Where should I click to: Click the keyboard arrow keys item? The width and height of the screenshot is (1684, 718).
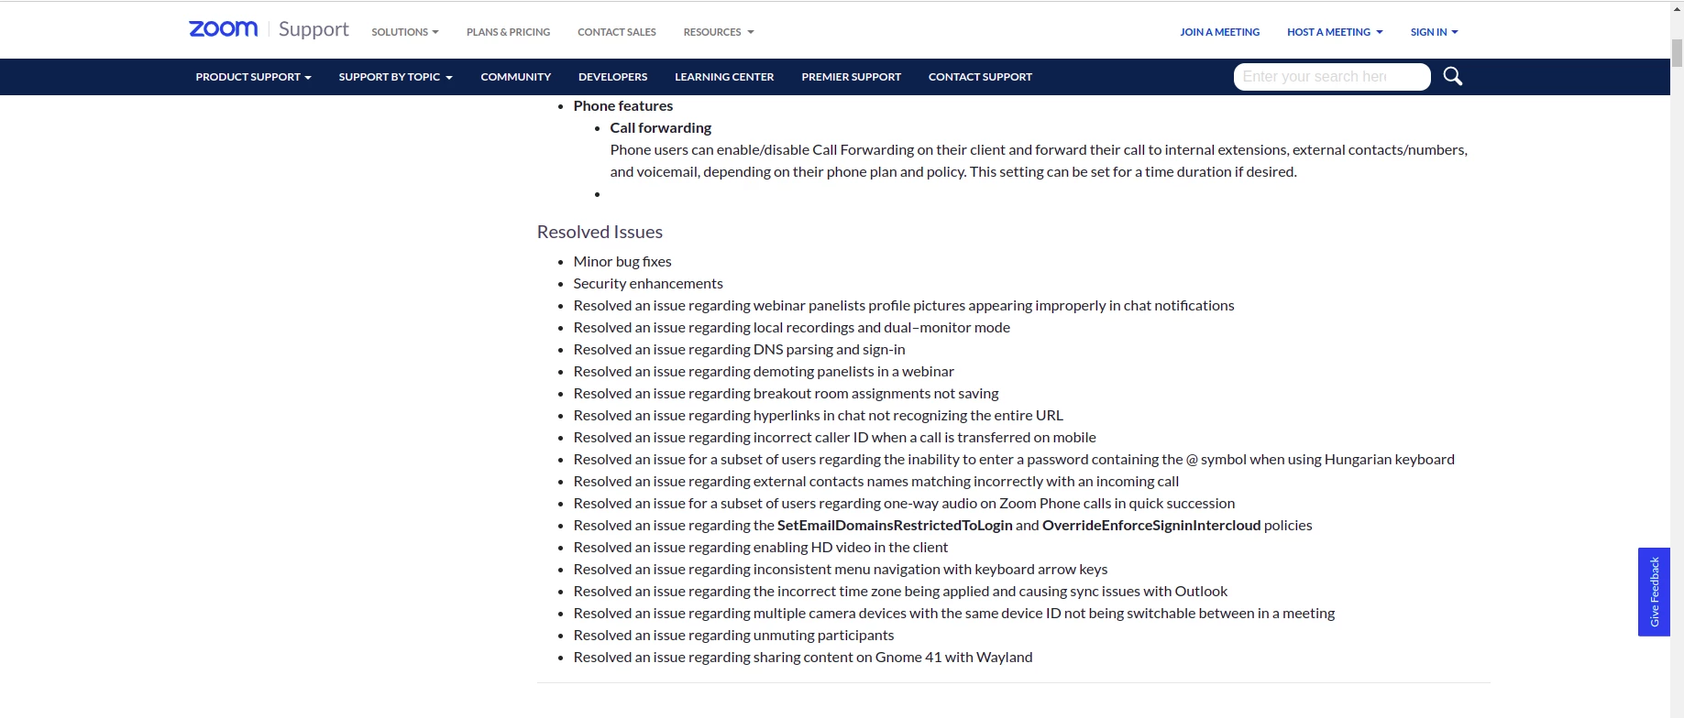pos(841,570)
